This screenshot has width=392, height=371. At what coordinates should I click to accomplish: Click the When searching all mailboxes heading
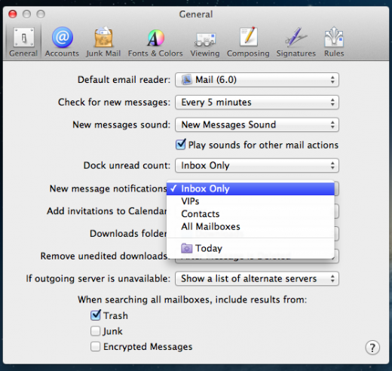pos(192,299)
